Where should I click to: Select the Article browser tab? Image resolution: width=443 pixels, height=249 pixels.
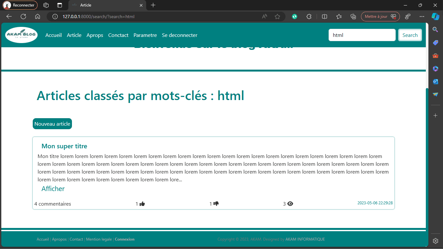[107, 5]
